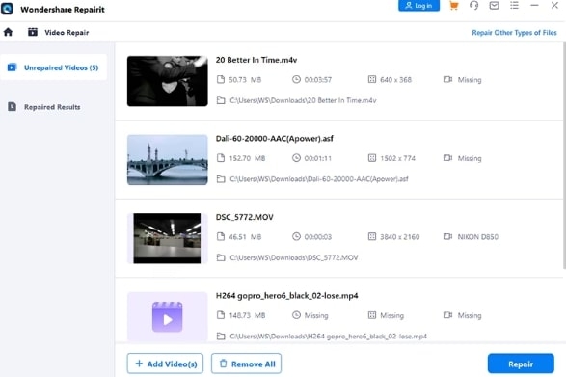Click file name DSC_5772.MOV
Screen dimensions: 566x377
244,217
